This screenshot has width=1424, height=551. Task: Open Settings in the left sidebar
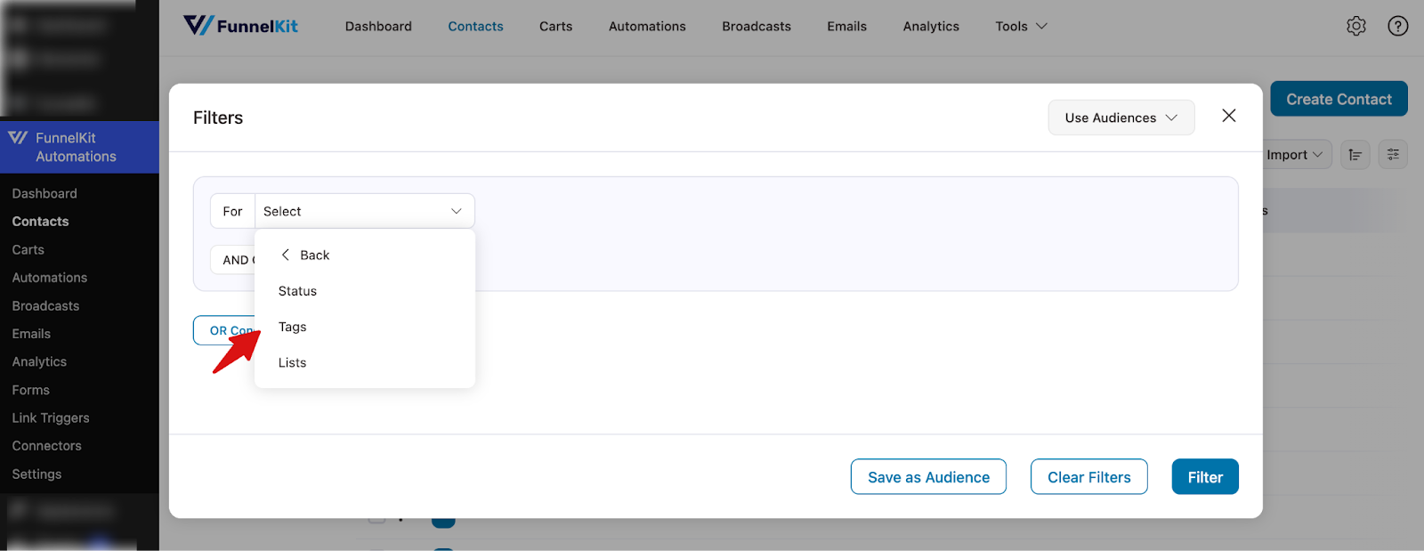[36, 474]
